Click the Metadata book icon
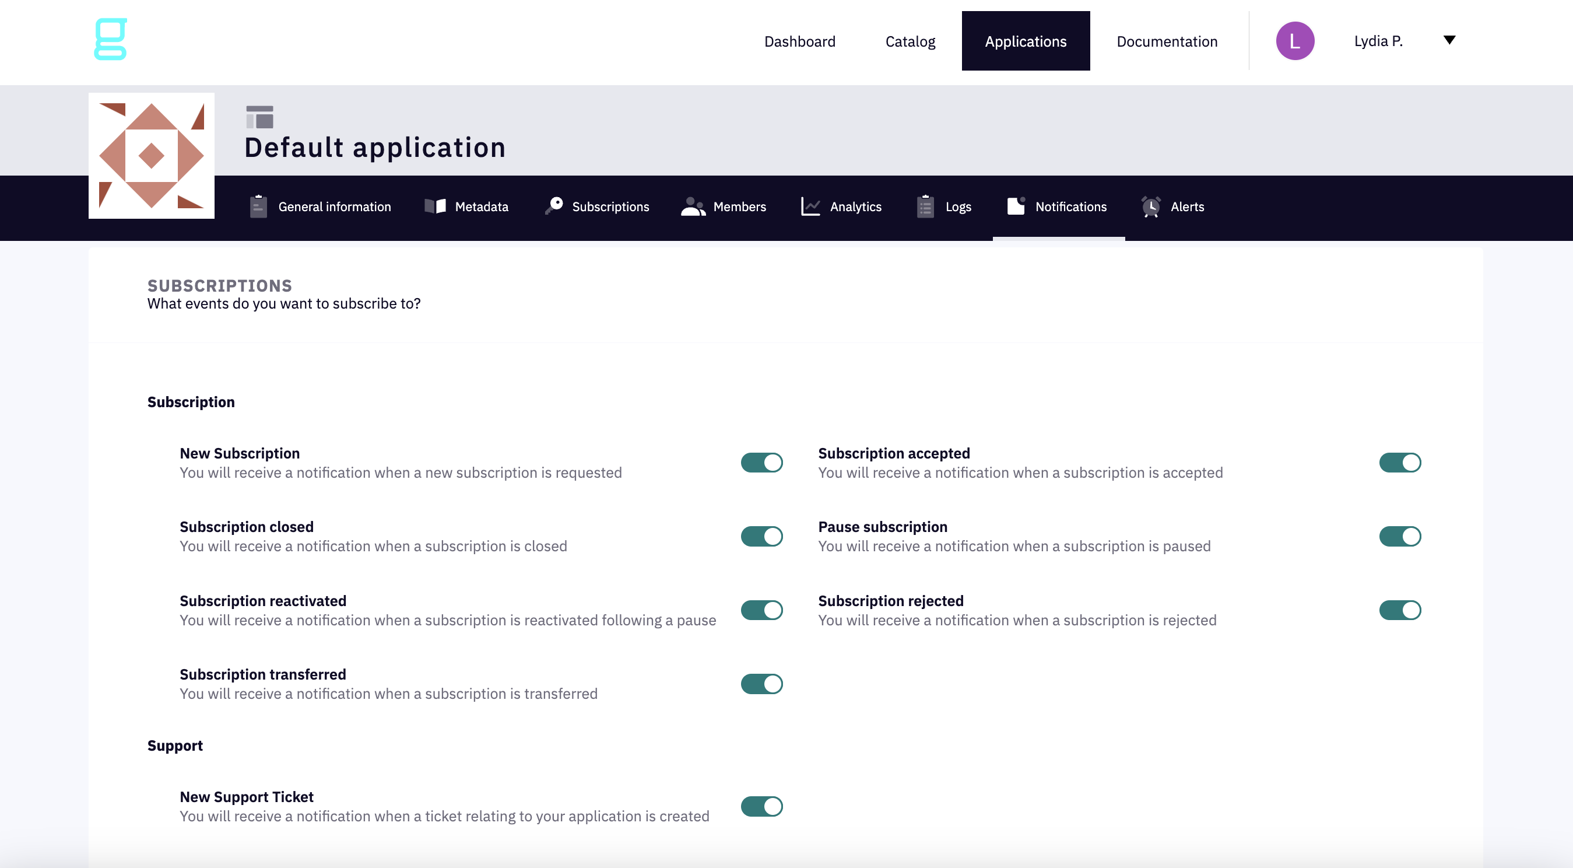Screen dimensions: 1573x868 click(435, 206)
